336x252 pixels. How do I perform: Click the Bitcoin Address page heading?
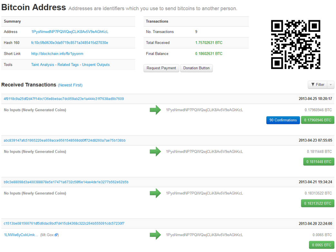tap(34, 7)
